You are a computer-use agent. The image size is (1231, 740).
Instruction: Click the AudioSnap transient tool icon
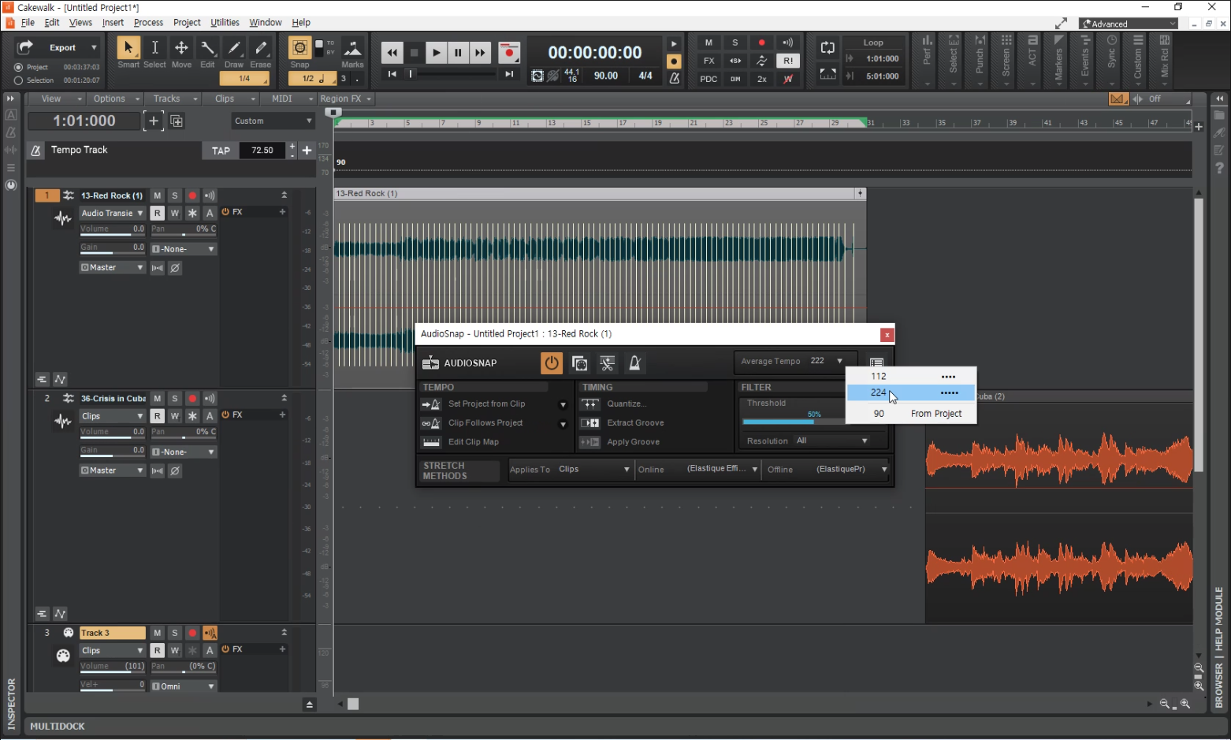point(607,363)
